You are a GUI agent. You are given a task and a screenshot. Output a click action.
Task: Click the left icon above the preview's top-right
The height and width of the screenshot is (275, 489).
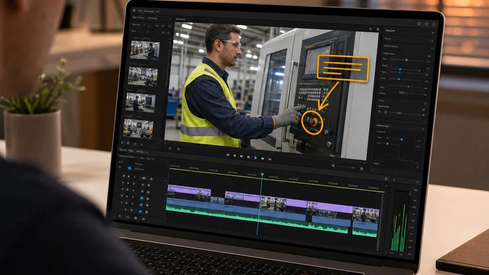[370, 29]
